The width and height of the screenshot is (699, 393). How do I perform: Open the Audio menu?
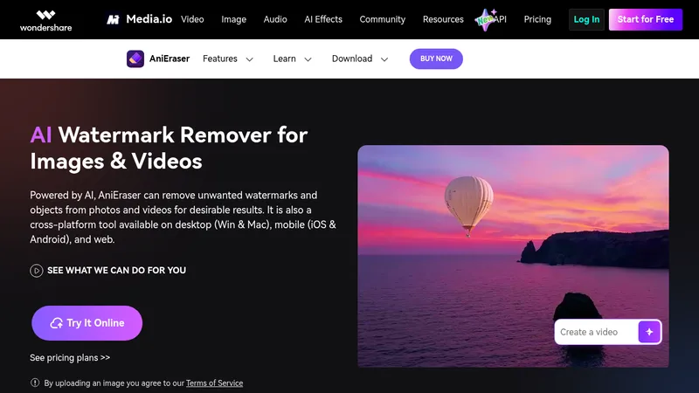(x=275, y=19)
